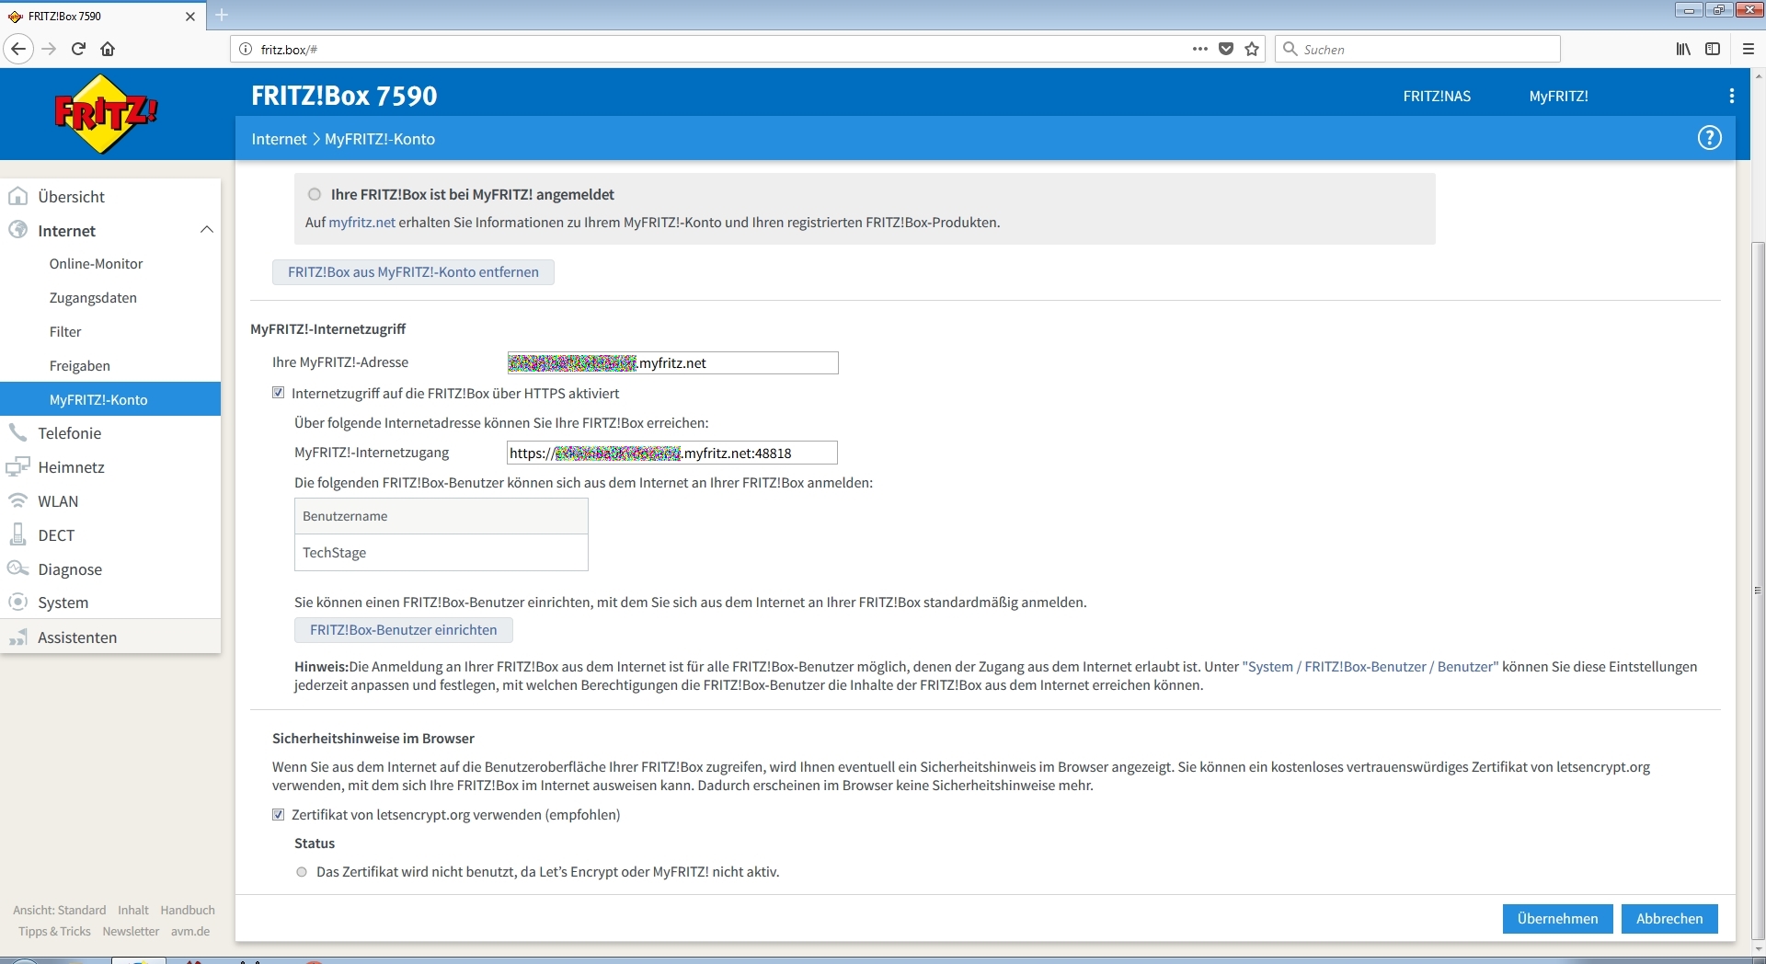Click the FRITZ!Box-Benutzer einrichten button
This screenshot has height=964, width=1766.
point(403,630)
